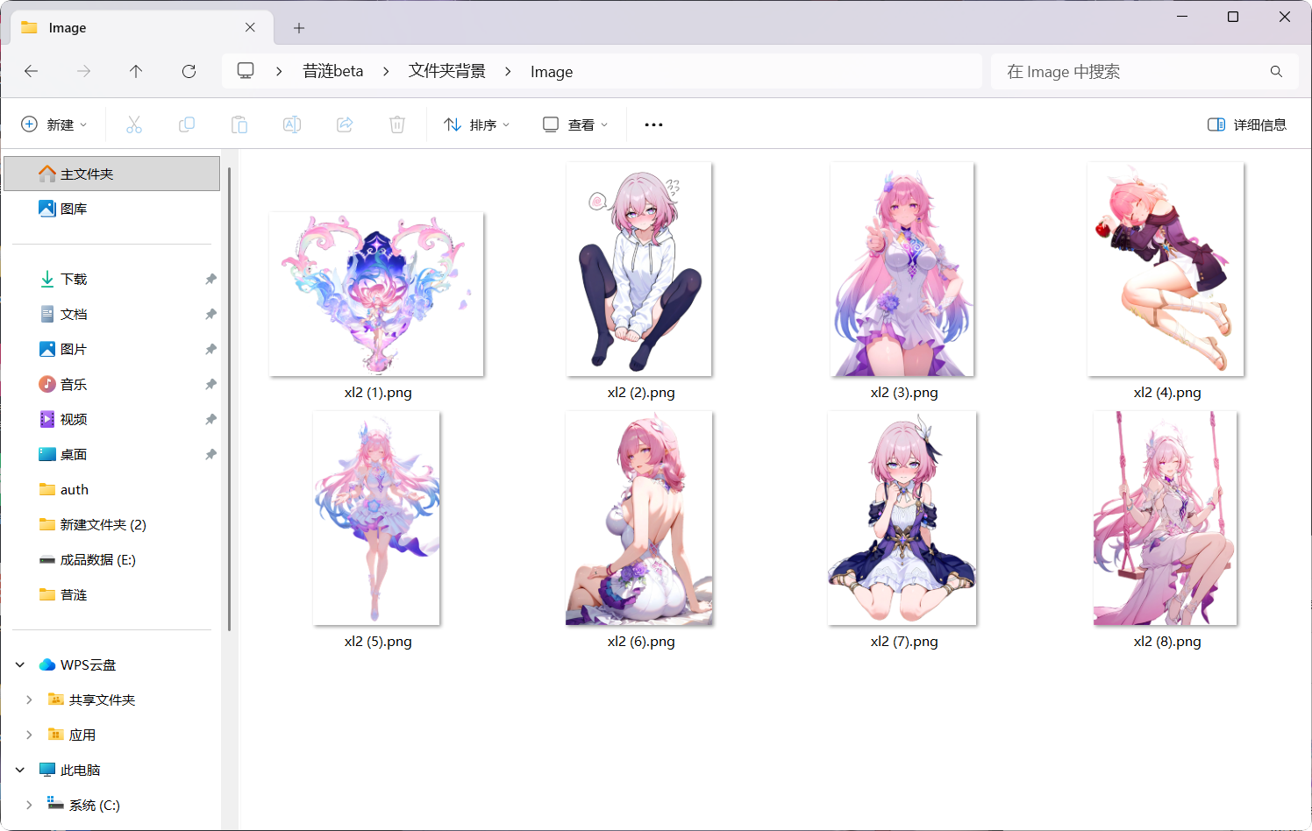1312x831 pixels.
Task: Click the Share icon in toolbar
Action: pyautogui.click(x=345, y=124)
